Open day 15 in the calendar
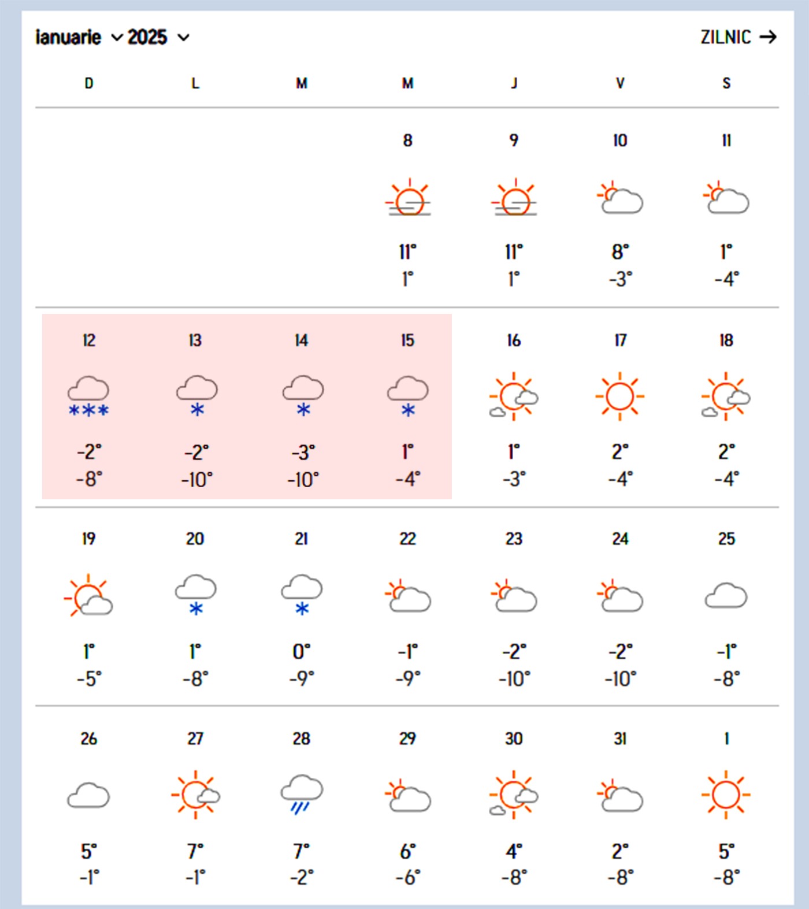809x909 pixels. point(407,340)
